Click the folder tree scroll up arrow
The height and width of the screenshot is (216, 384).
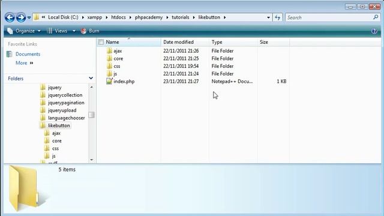92,87
